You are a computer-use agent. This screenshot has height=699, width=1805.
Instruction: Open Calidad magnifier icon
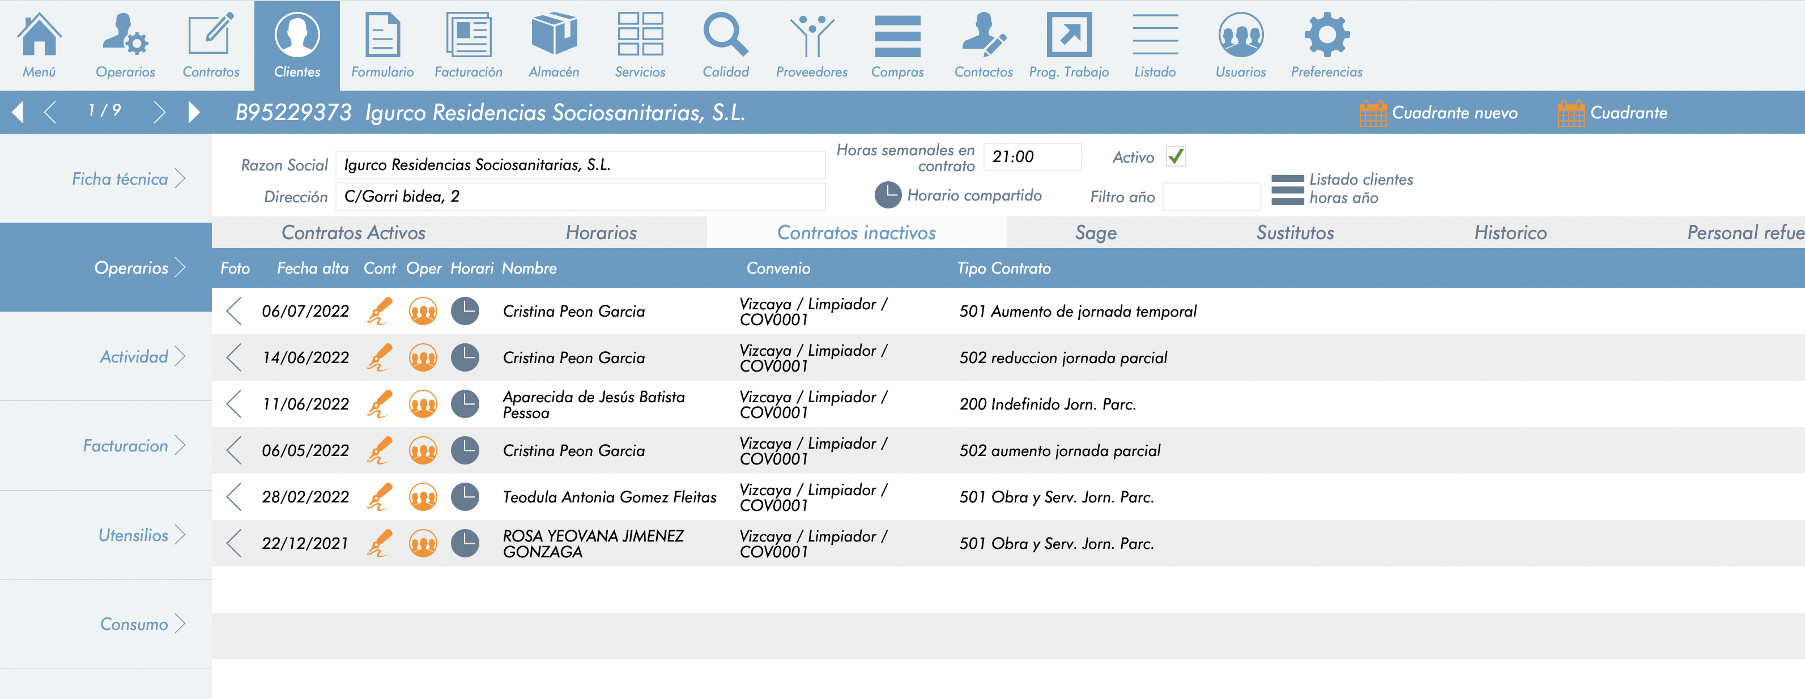point(725,35)
